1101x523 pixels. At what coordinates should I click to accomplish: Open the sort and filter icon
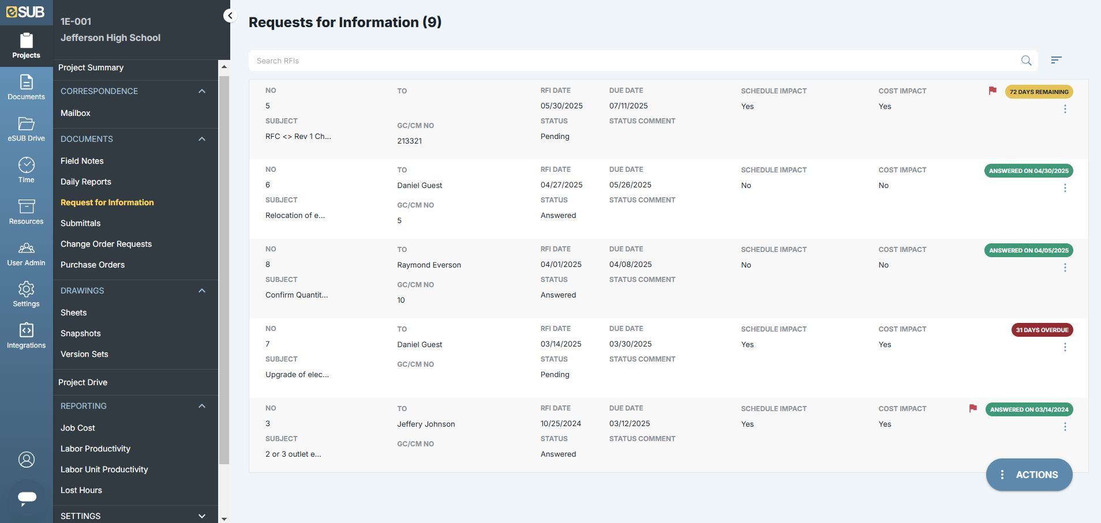[1056, 60]
